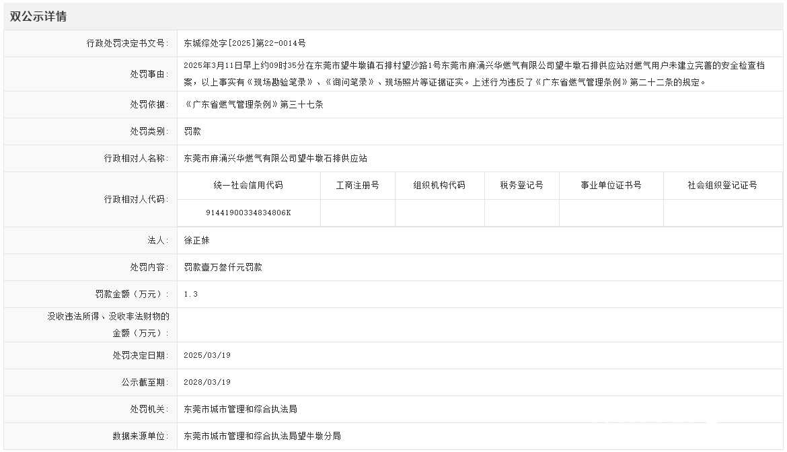Click the 处罚决定日期 label
The height and width of the screenshot is (452, 787).
coord(141,355)
